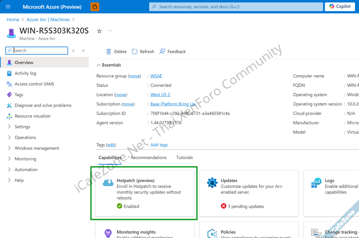The width and height of the screenshot is (359, 238).
Task: Switch to the Tutorials tab
Action: tap(184, 157)
